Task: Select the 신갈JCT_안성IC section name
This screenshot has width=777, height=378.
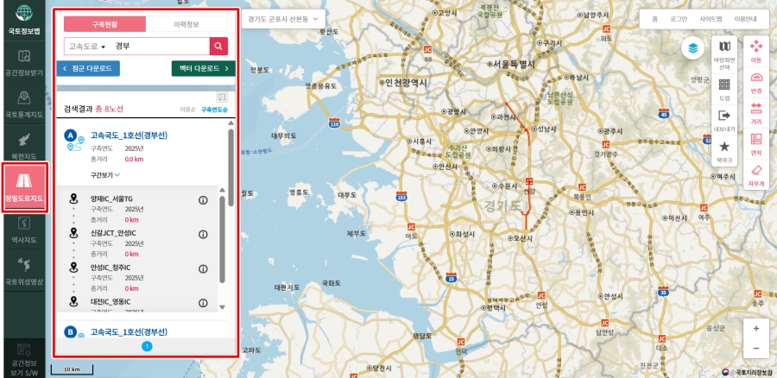Action: click(113, 233)
